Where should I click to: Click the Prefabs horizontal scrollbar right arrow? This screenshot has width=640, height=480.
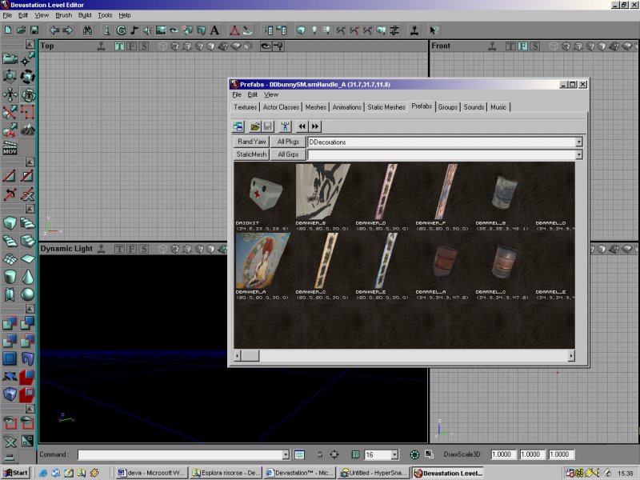pyautogui.click(x=570, y=356)
